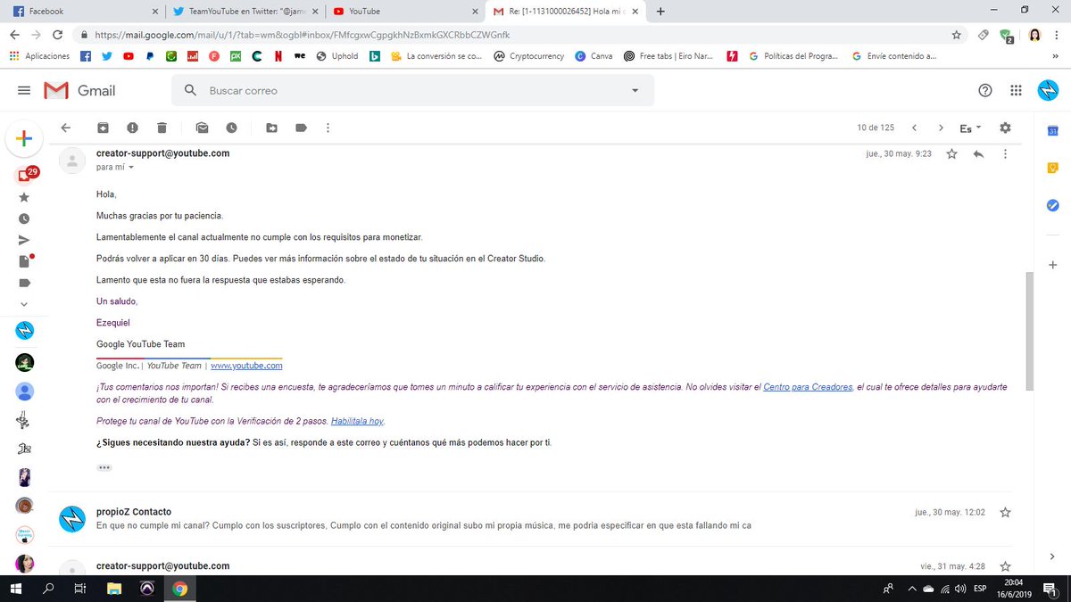
Task: Bookmark this page with address bar star
Action: tap(956, 35)
